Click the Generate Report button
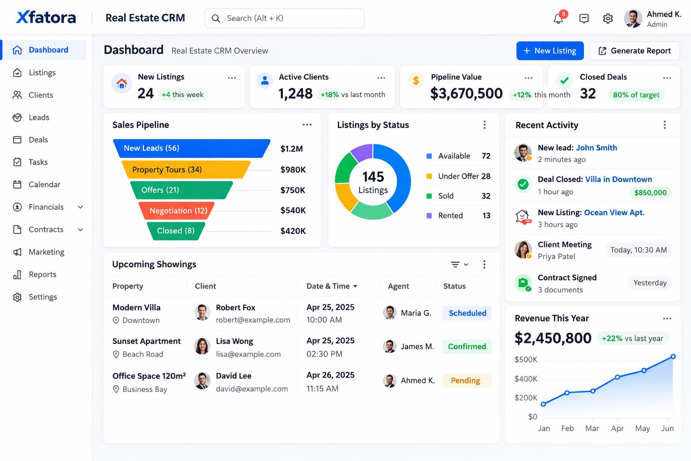This screenshot has height=461, width=691. pyautogui.click(x=635, y=50)
